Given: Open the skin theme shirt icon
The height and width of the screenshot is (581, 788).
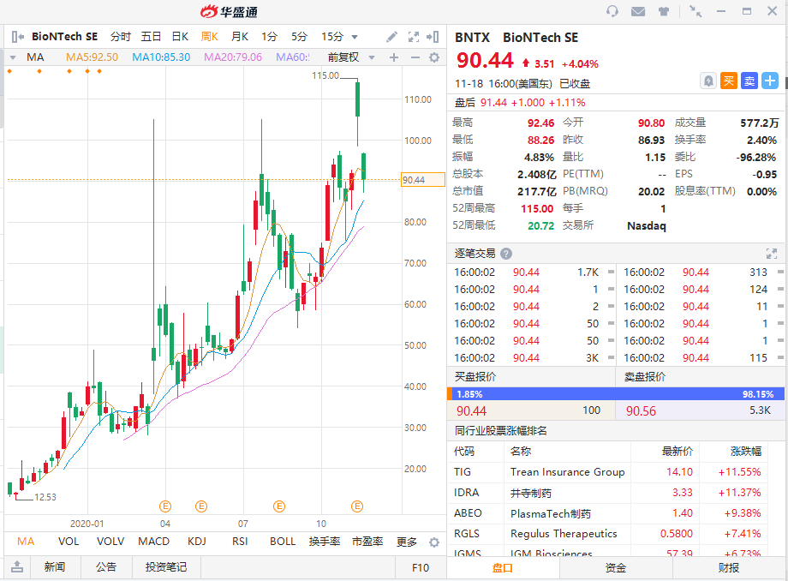Looking at the screenshot, I should click(x=664, y=11).
